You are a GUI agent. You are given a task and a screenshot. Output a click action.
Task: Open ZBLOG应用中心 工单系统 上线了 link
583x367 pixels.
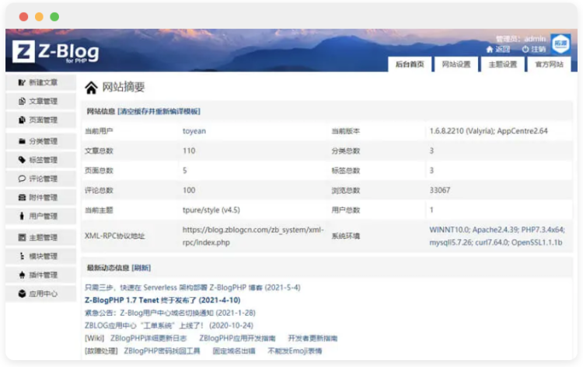coord(169,325)
